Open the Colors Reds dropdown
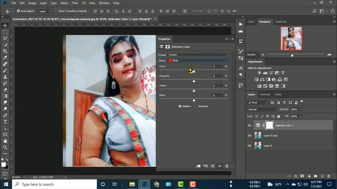Screen dimensions: 337x189 point(199,61)
